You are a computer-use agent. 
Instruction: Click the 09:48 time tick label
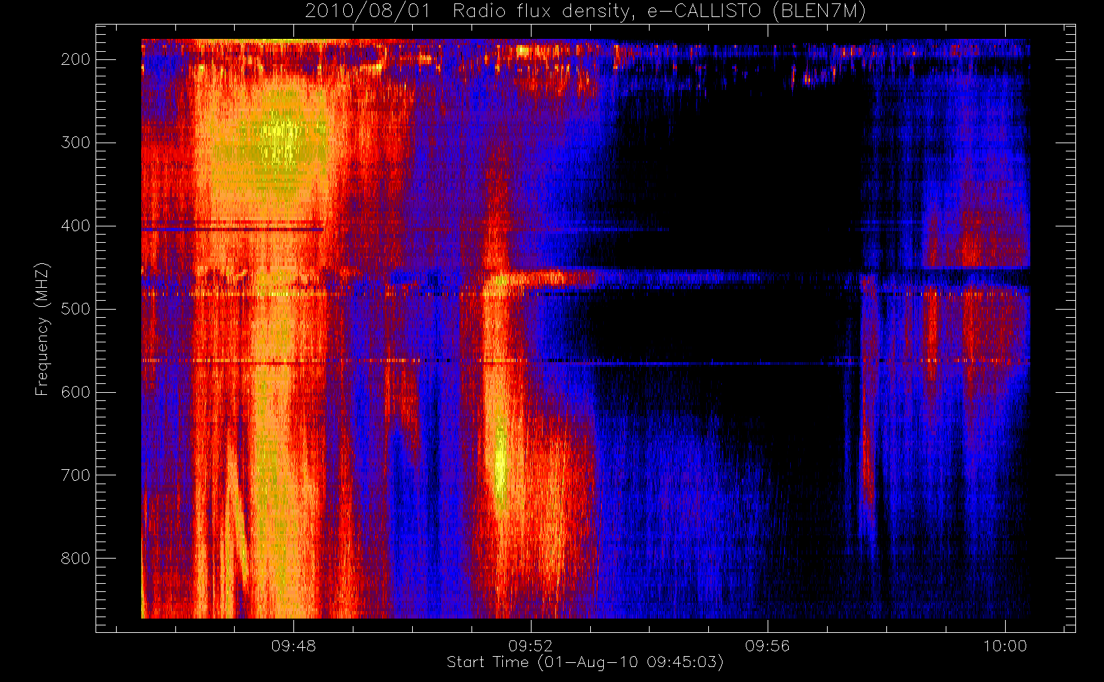click(294, 646)
